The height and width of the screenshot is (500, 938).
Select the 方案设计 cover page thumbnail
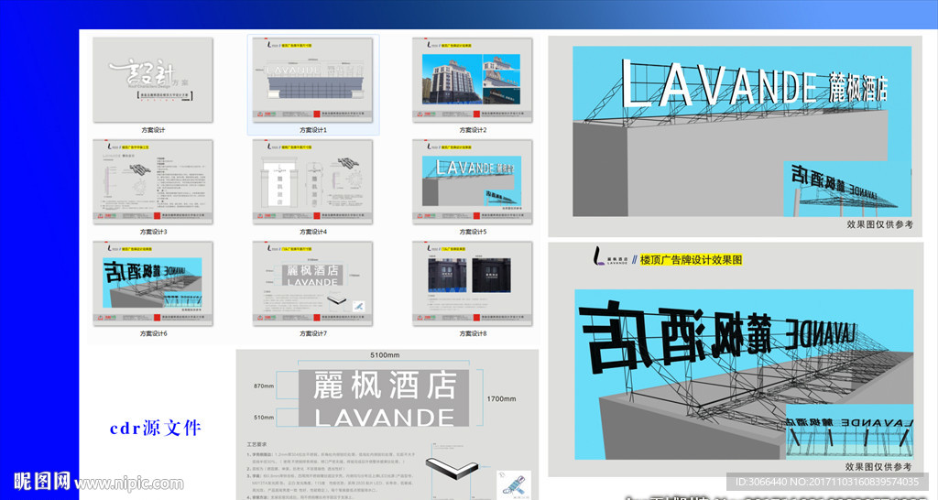[153, 81]
